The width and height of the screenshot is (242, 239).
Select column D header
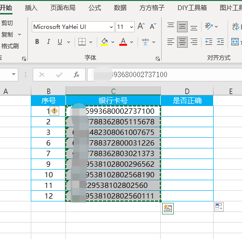187,91
